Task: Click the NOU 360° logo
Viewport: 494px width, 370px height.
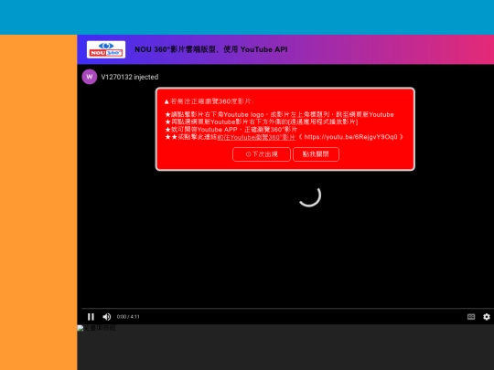Action: pos(106,49)
